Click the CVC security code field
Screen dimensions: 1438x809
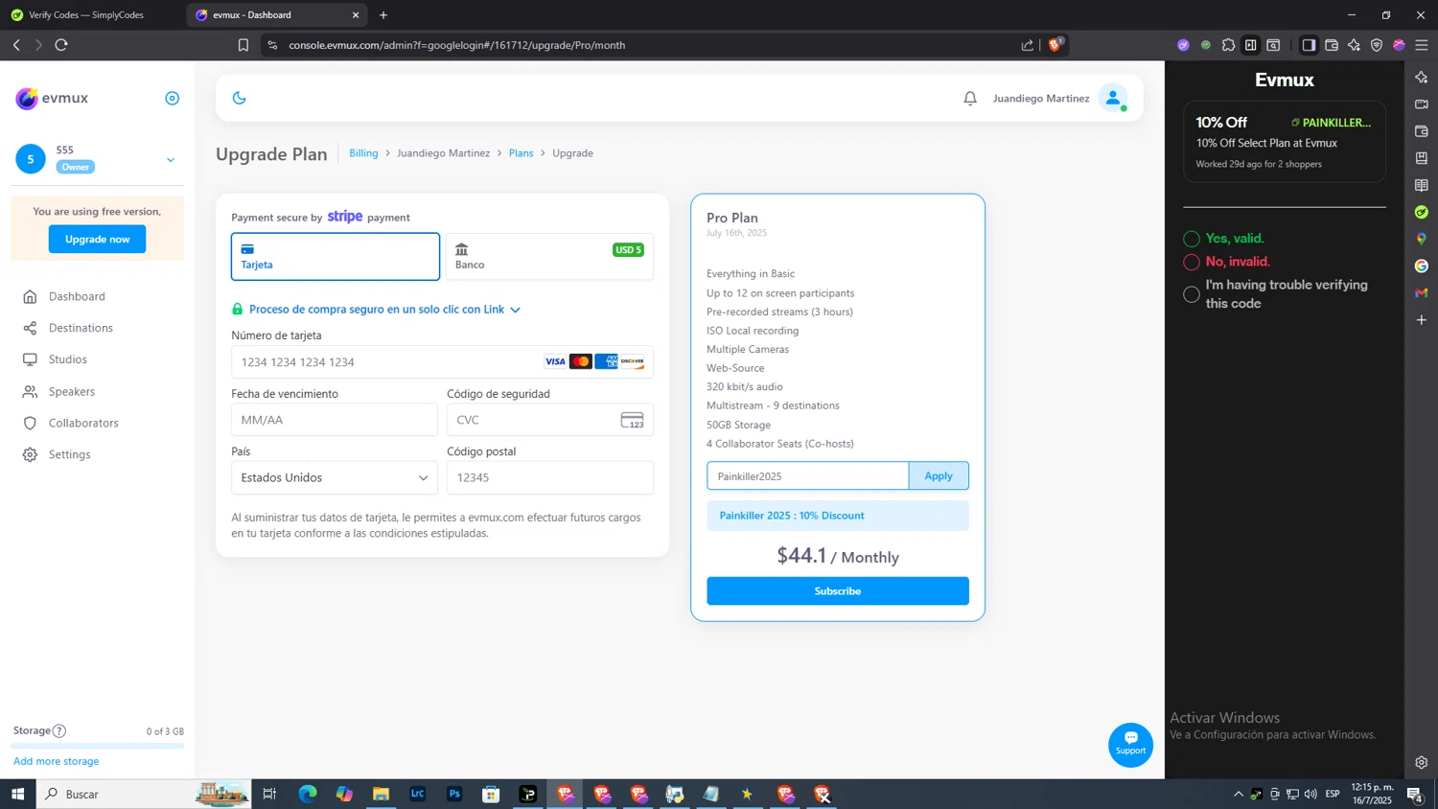pos(550,420)
